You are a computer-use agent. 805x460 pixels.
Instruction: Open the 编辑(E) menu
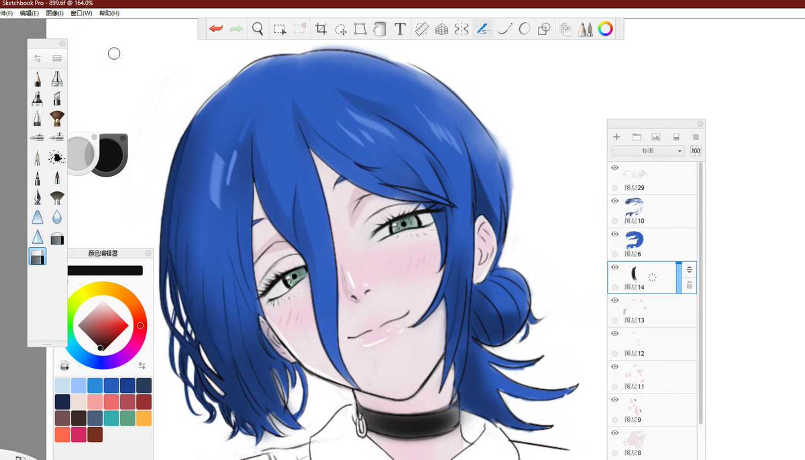pos(29,13)
